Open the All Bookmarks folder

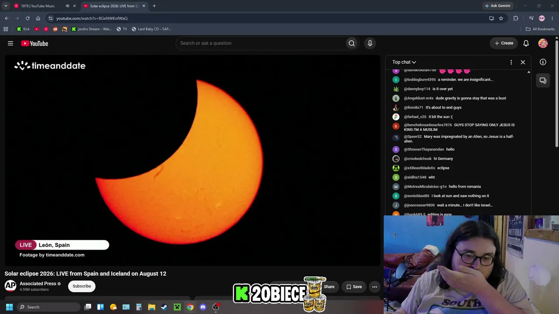point(540,29)
